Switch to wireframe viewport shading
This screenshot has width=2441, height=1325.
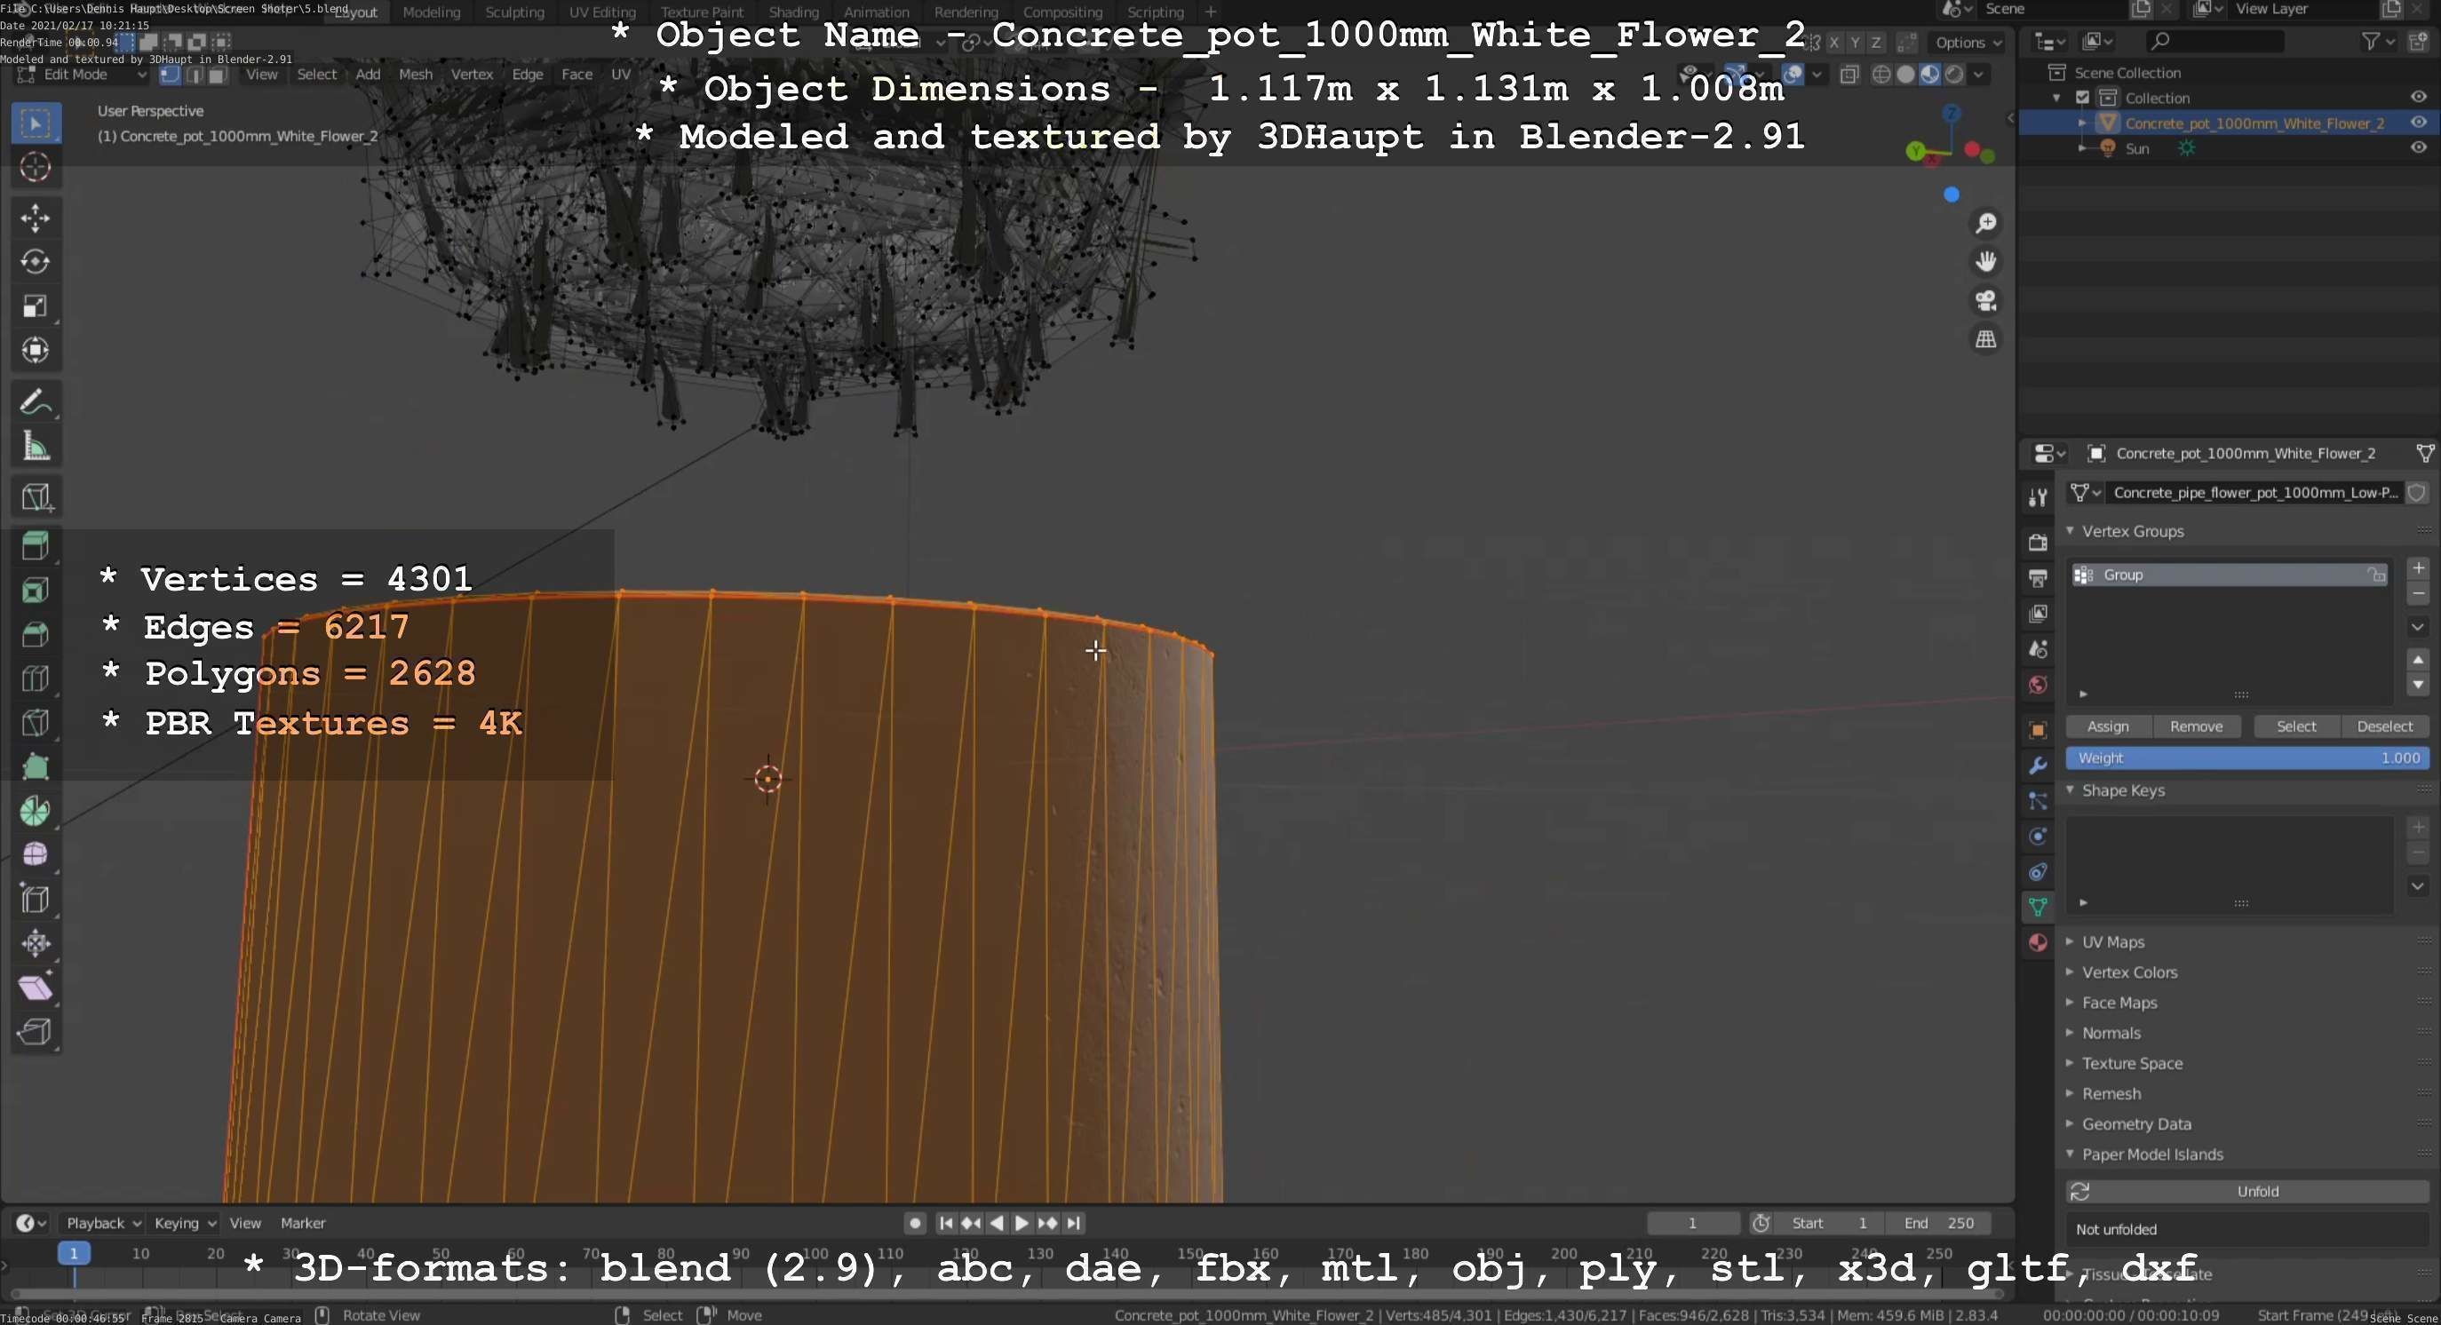[x=1882, y=75]
